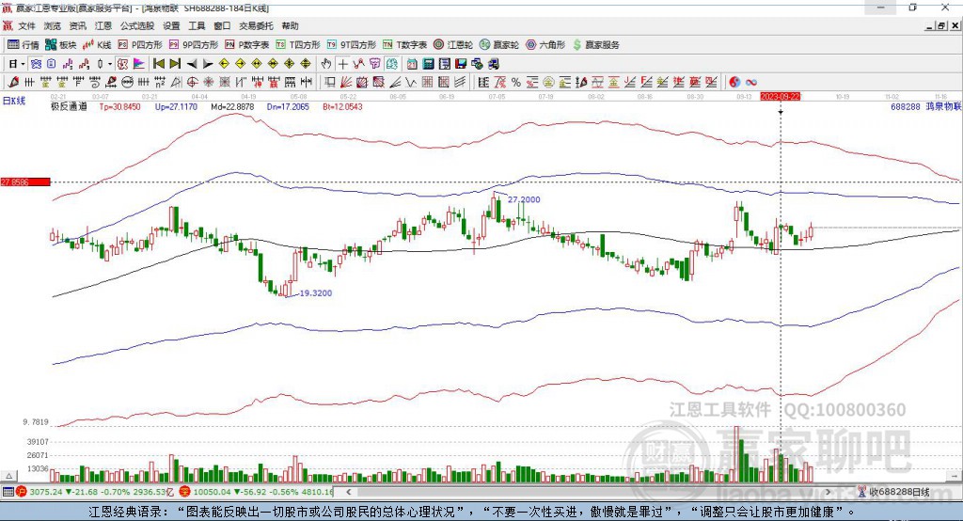Open the T数字表 tool
The width and height of the screenshot is (963, 521).
(404, 45)
